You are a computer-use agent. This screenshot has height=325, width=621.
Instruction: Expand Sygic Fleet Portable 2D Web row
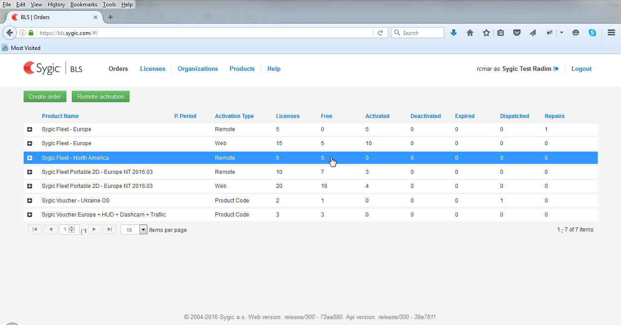[x=30, y=186]
